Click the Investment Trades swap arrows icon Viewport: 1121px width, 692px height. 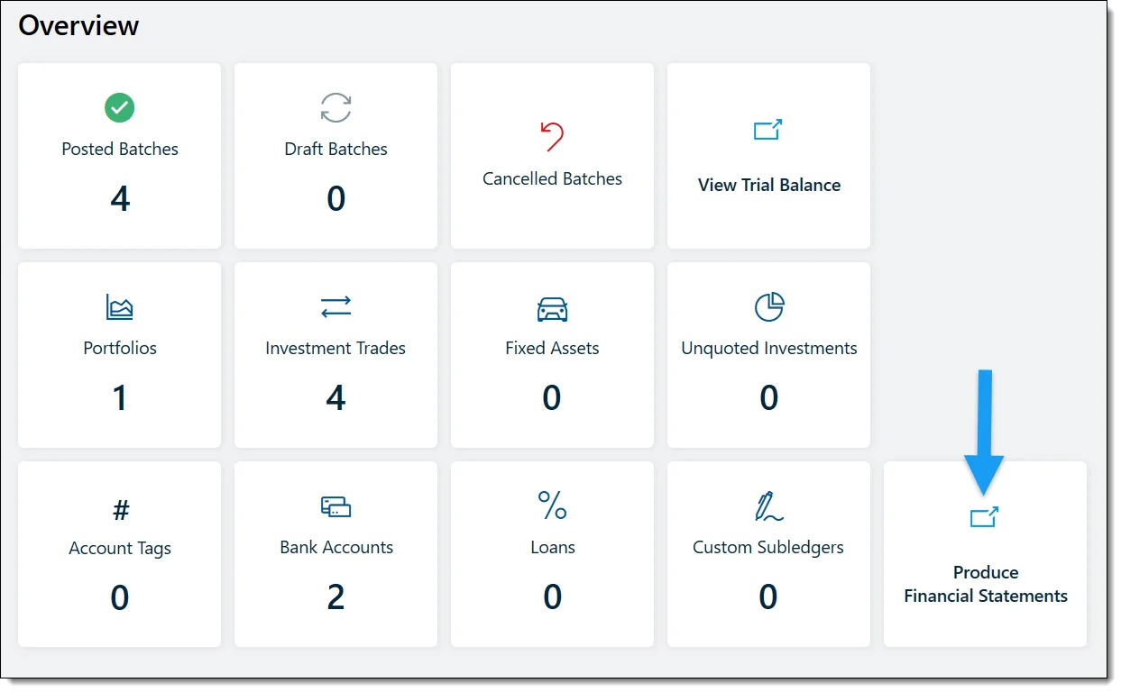tap(335, 308)
